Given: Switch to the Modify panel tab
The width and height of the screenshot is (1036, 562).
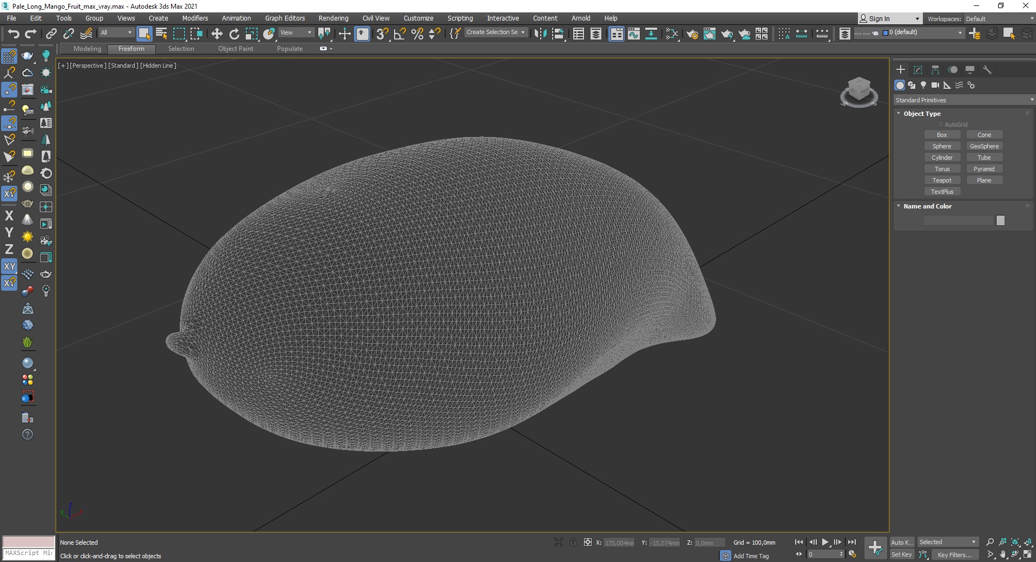Looking at the screenshot, I should (x=918, y=69).
